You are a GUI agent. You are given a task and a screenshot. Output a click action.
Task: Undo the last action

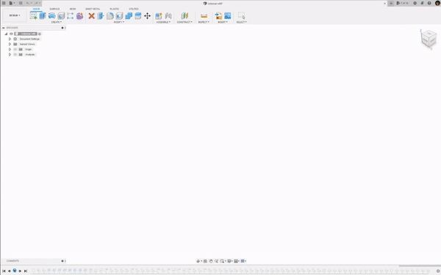(x=28, y=3)
